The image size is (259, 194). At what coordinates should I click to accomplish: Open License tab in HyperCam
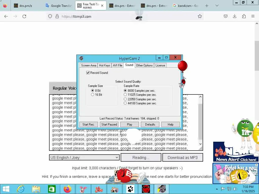tap(160, 65)
